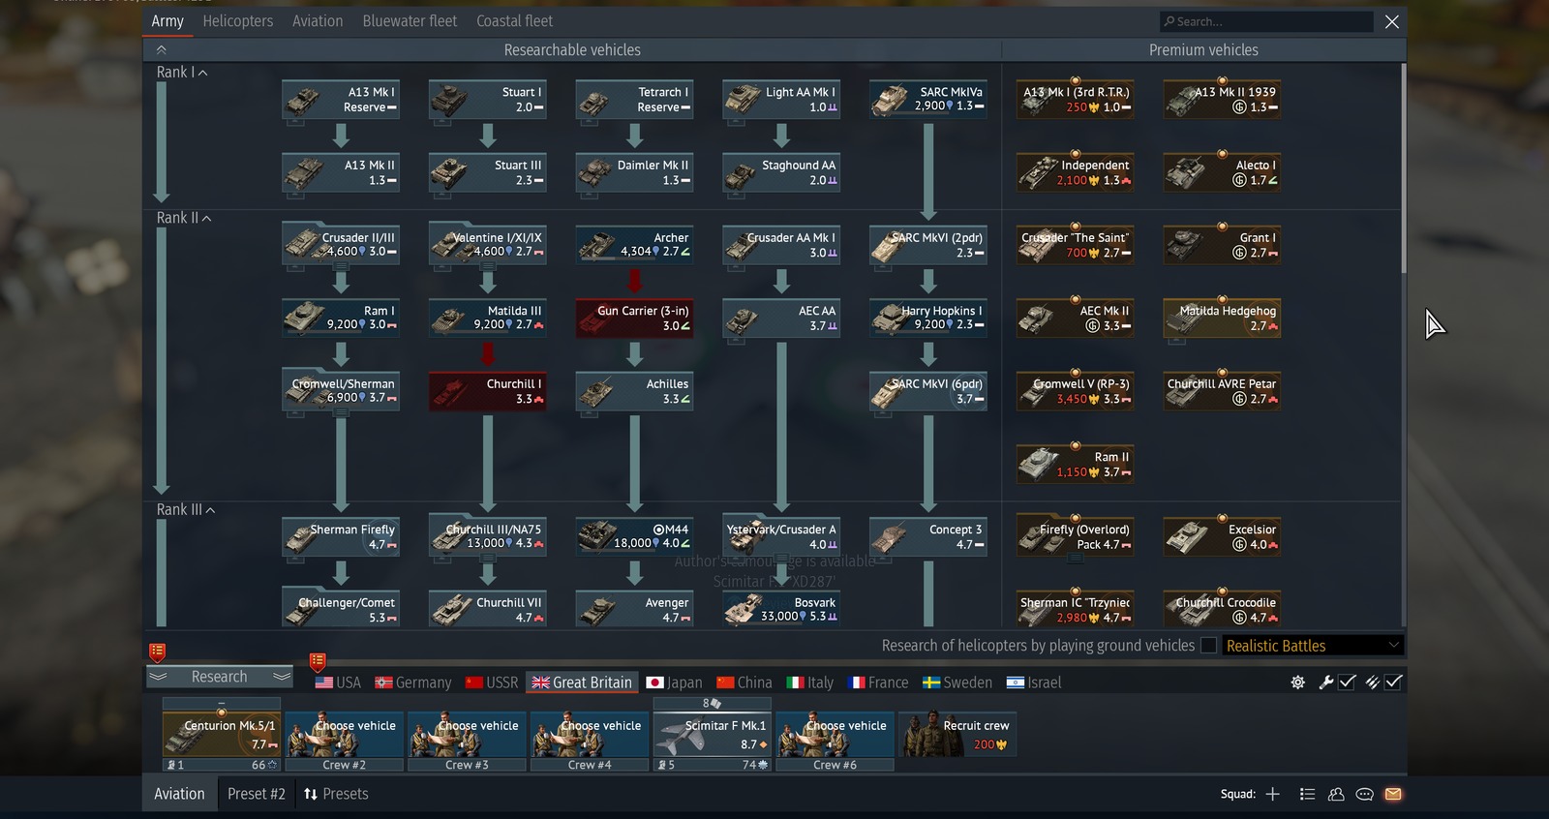Open red task badge beside USA flag
This screenshot has width=1549, height=819.
318,661
